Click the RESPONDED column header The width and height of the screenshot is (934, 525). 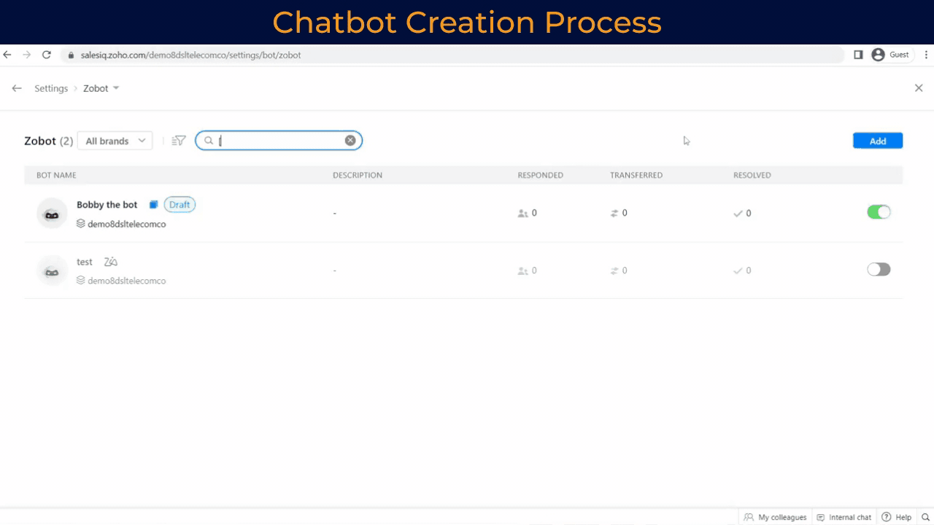tap(540, 175)
